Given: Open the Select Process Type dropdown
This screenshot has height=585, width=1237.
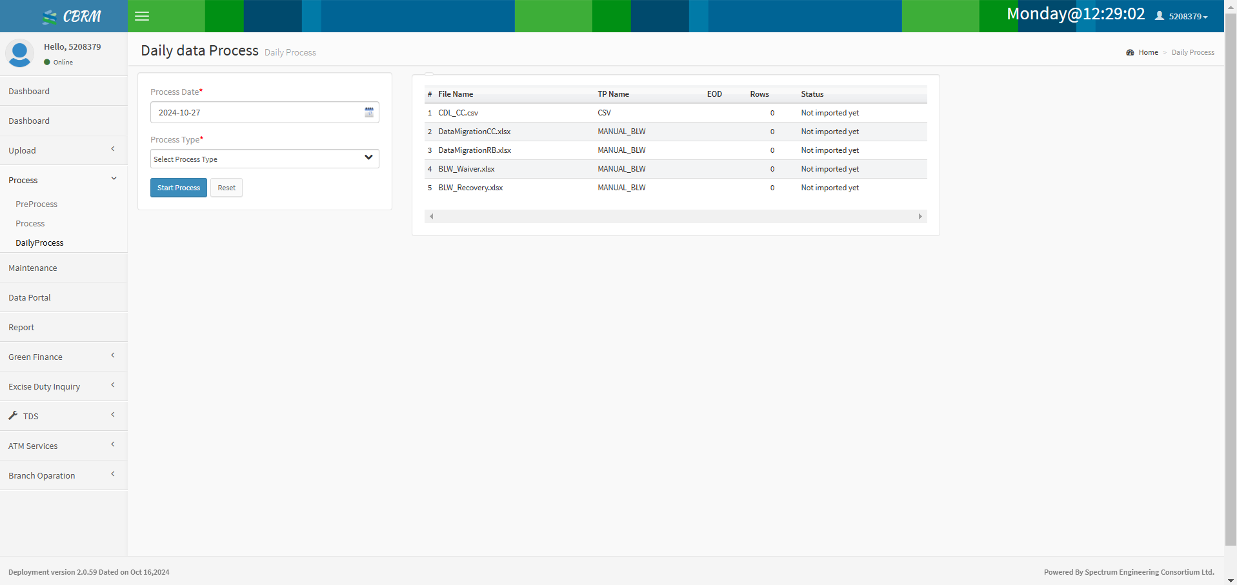Looking at the screenshot, I should tap(265, 159).
